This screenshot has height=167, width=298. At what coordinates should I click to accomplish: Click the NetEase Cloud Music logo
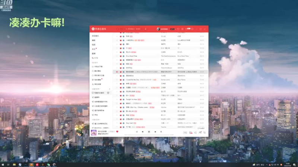point(99,29)
